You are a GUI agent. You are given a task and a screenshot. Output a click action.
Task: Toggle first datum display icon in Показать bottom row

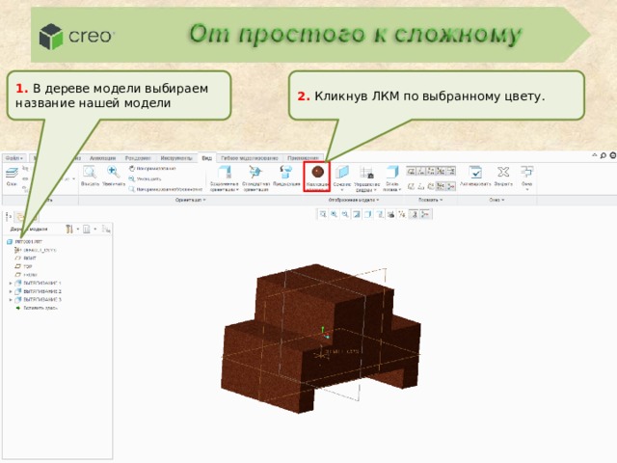(412, 186)
